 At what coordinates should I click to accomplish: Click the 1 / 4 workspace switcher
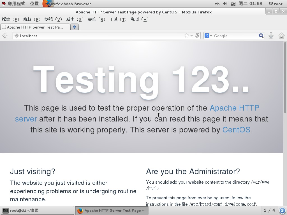pos(269,211)
